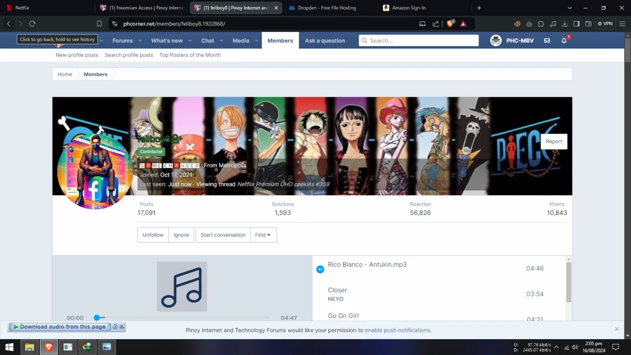Open forum inbox envelope icon

click(547, 40)
